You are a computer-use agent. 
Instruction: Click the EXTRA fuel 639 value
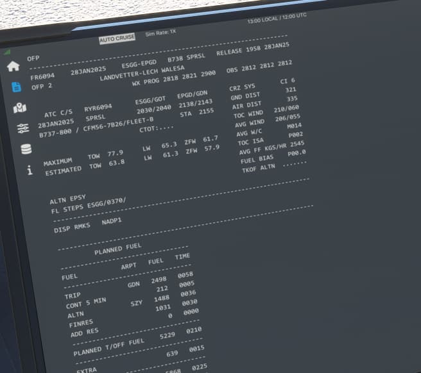[x=172, y=354]
